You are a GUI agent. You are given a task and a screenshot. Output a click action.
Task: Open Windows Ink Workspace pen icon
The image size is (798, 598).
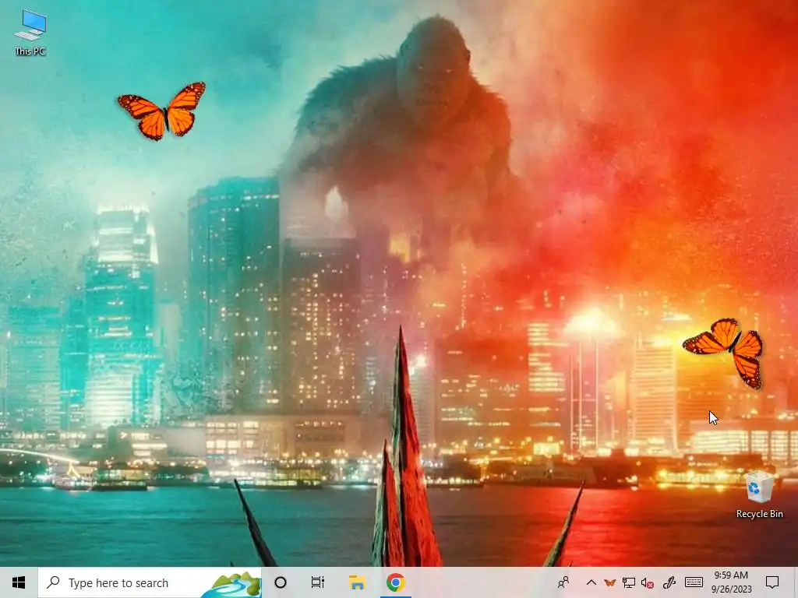[x=669, y=582]
